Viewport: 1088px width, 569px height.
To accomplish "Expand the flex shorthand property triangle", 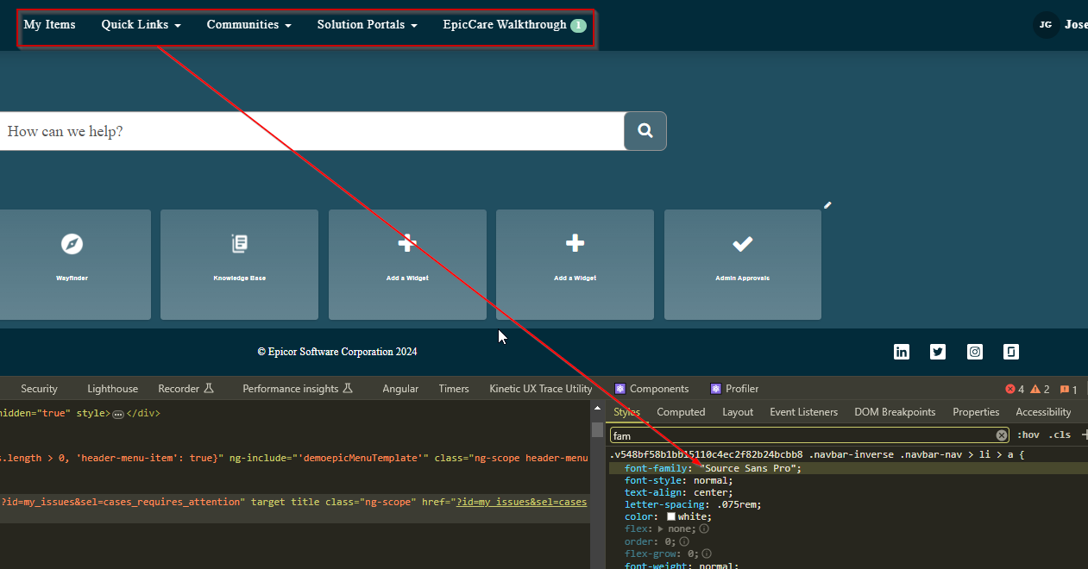I will pyautogui.click(x=661, y=528).
